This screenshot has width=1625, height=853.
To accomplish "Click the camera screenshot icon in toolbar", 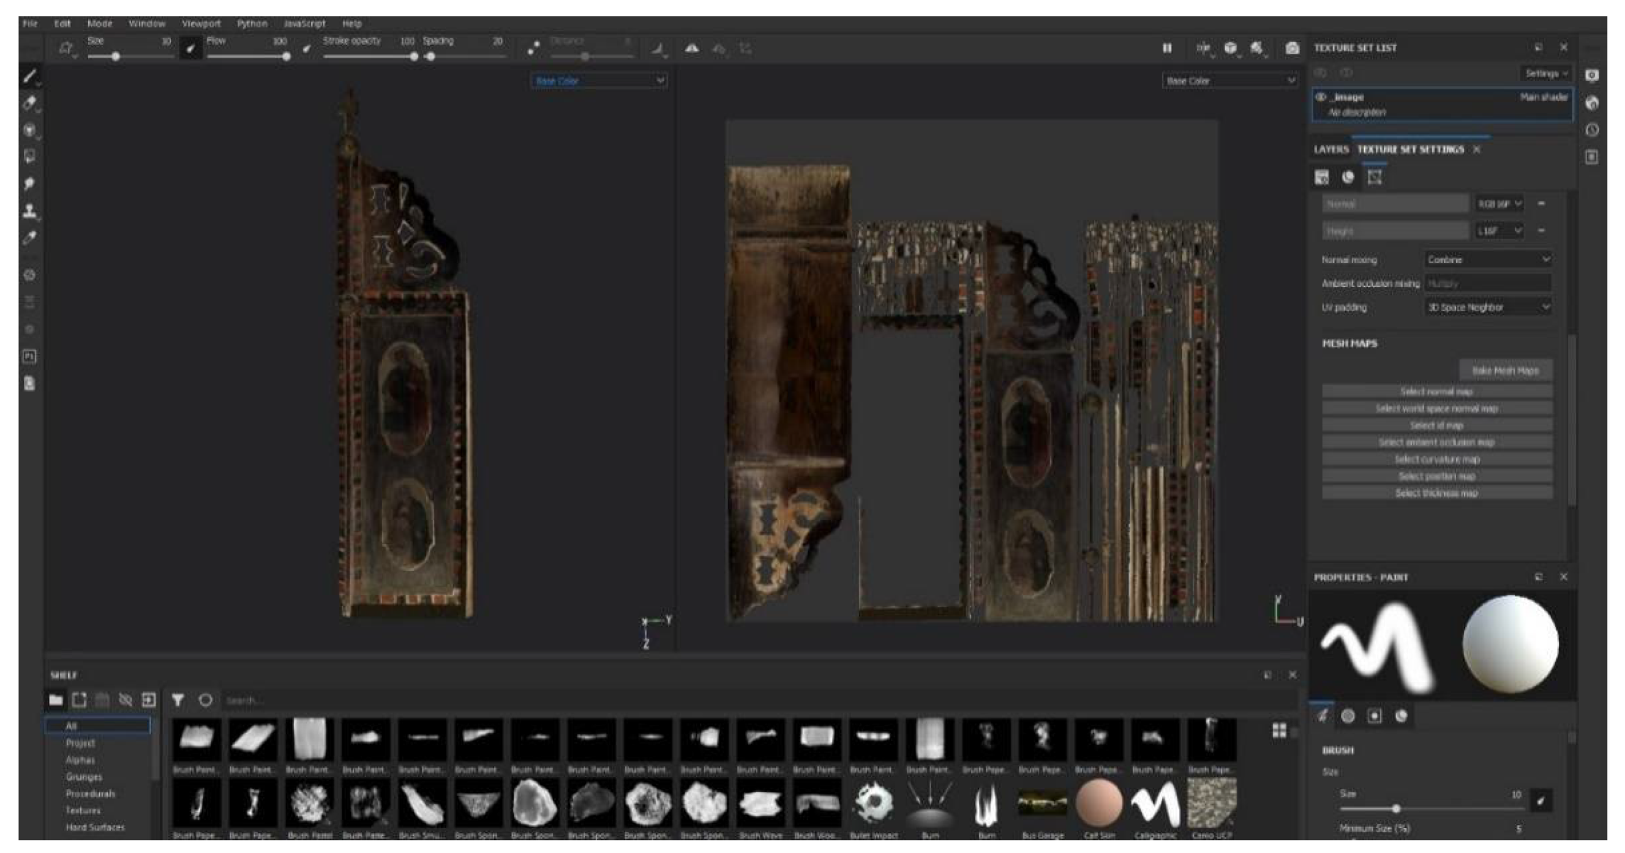I will click(x=1292, y=48).
